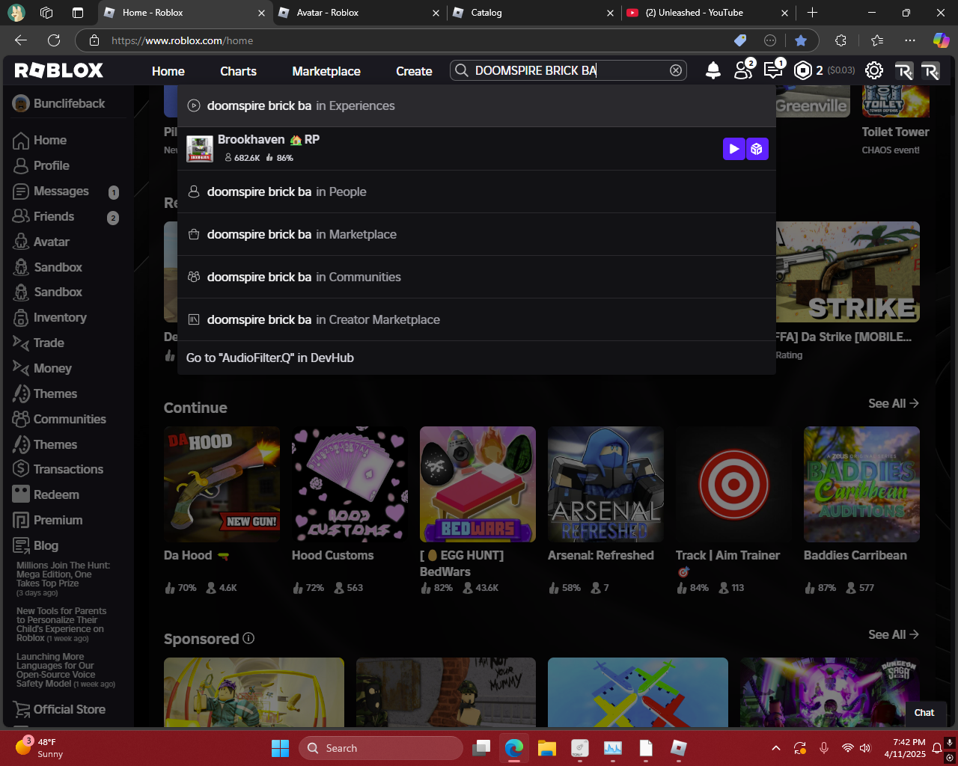Open the chat messages icon in navbar
The height and width of the screenshot is (766, 958).
click(773, 70)
